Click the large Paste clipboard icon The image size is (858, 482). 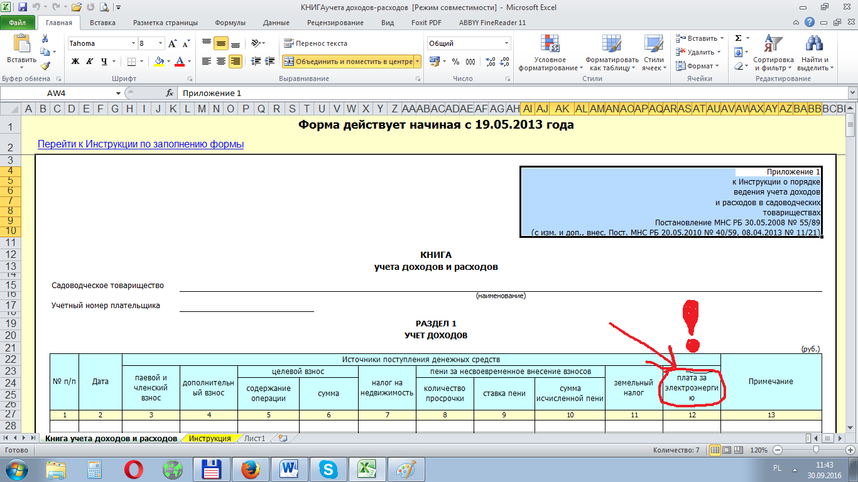[22, 43]
